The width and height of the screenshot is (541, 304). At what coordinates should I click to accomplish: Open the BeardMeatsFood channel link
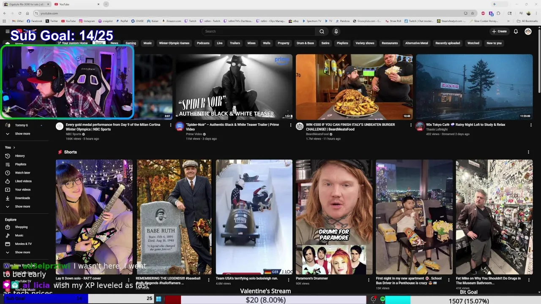tap(317, 134)
